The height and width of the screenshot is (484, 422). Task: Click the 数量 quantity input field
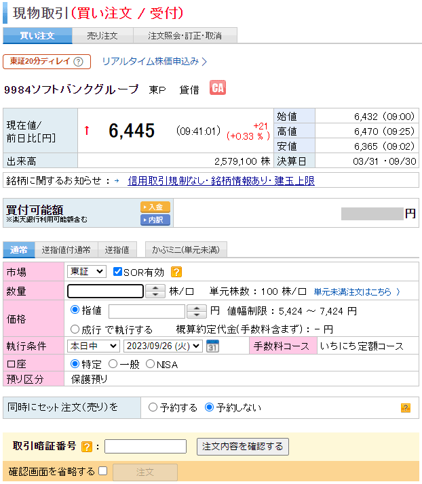click(x=105, y=291)
